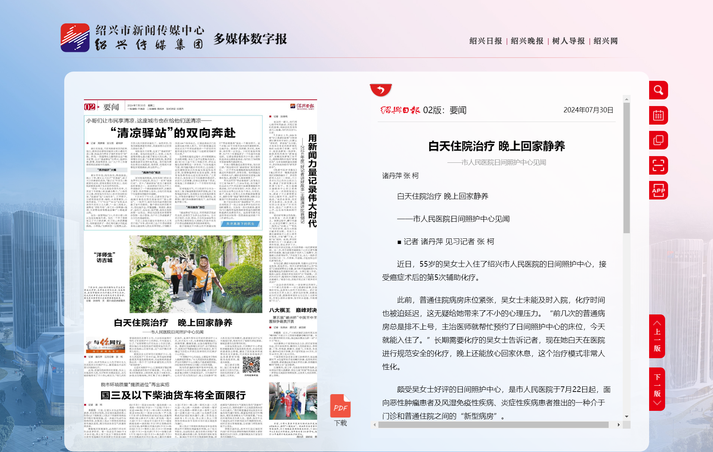Click the 02 要闻 page header on newspaper
Image resolution: width=713 pixels, height=452 pixels.
click(102, 107)
